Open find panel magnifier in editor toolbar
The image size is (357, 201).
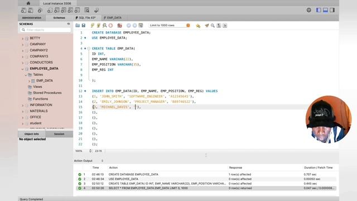tap(213, 26)
